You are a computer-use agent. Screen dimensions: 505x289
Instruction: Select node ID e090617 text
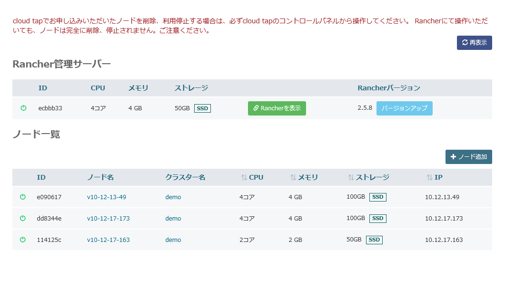[49, 197]
